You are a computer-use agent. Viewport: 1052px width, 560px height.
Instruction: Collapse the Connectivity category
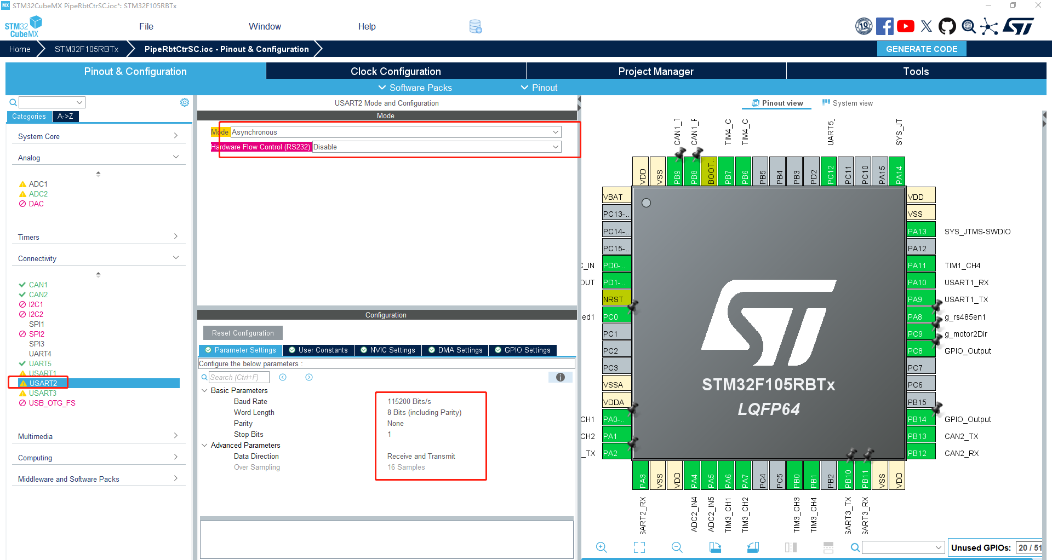98,258
